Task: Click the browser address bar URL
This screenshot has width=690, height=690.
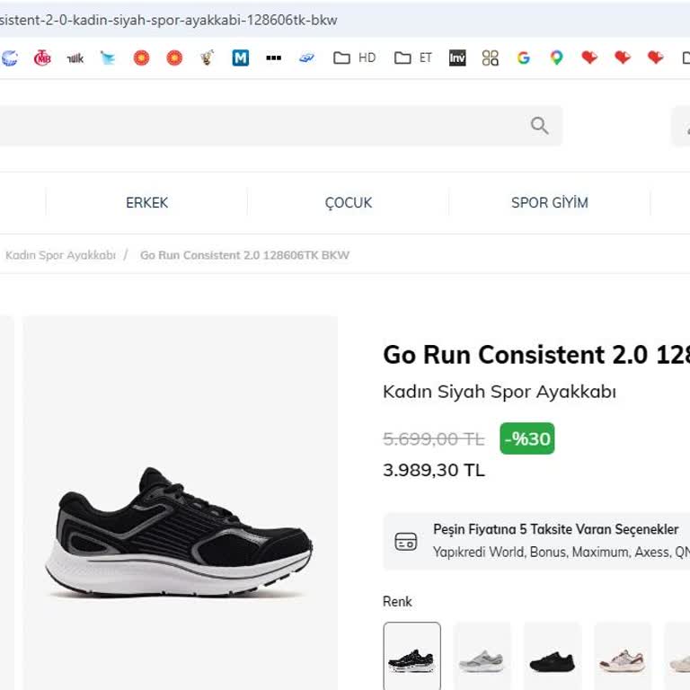Action: pyautogui.click(x=169, y=21)
